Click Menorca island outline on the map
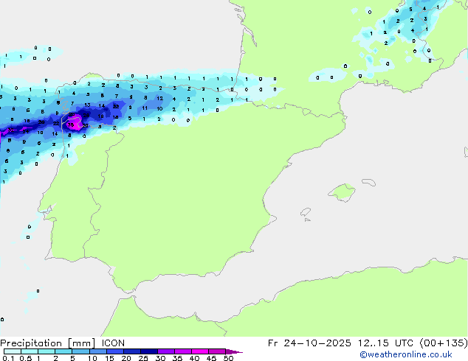The height and width of the screenshot is (361, 468). point(368,182)
